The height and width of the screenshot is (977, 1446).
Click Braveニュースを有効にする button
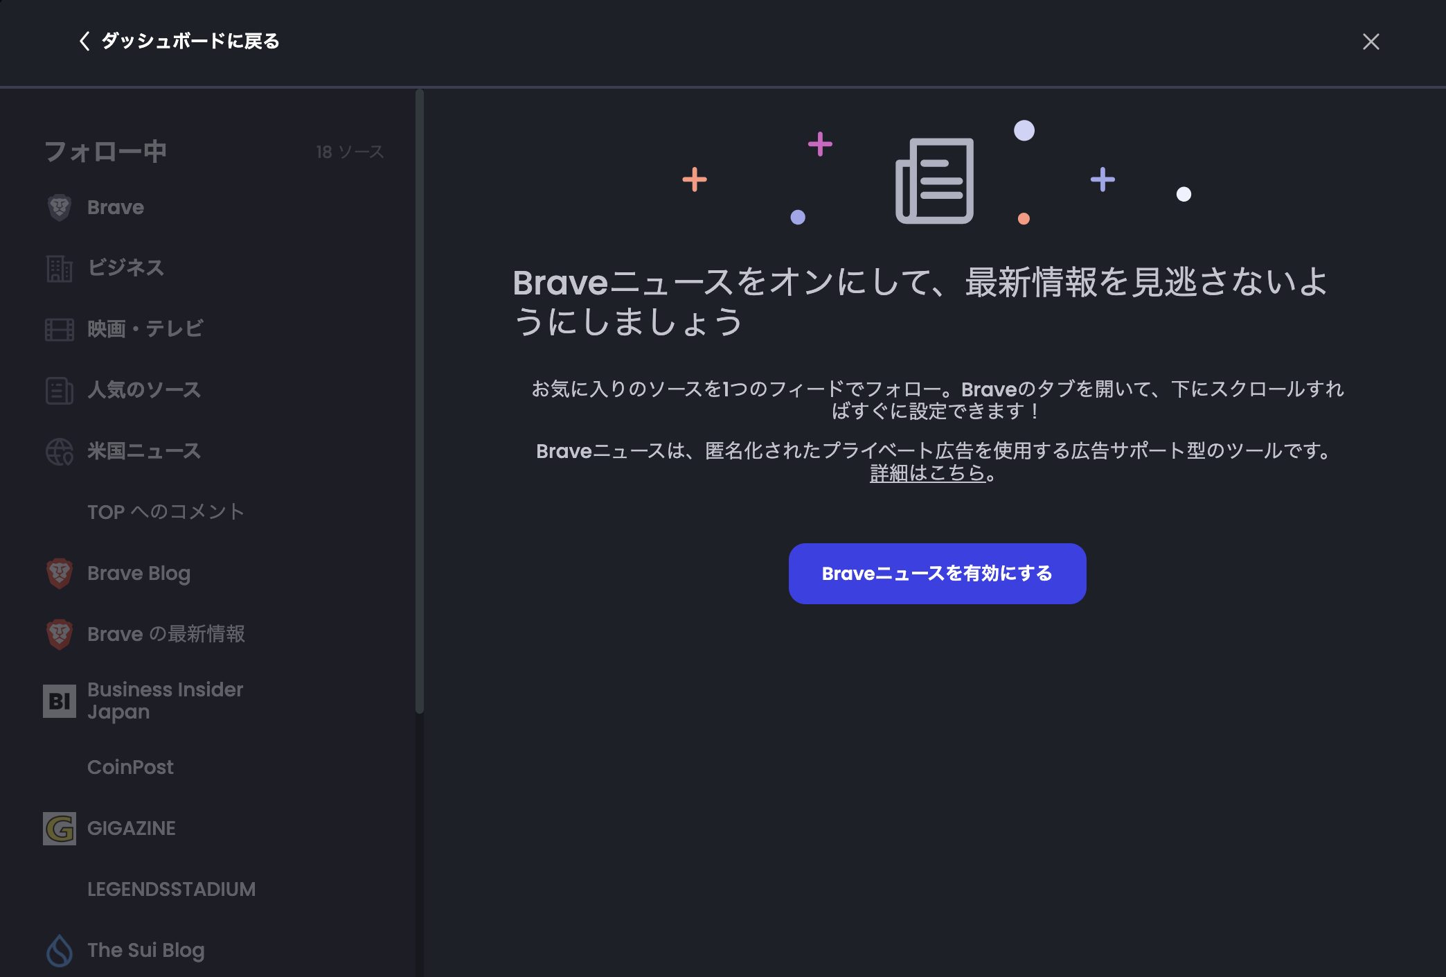pyautogui.click(x=937, y=574)
